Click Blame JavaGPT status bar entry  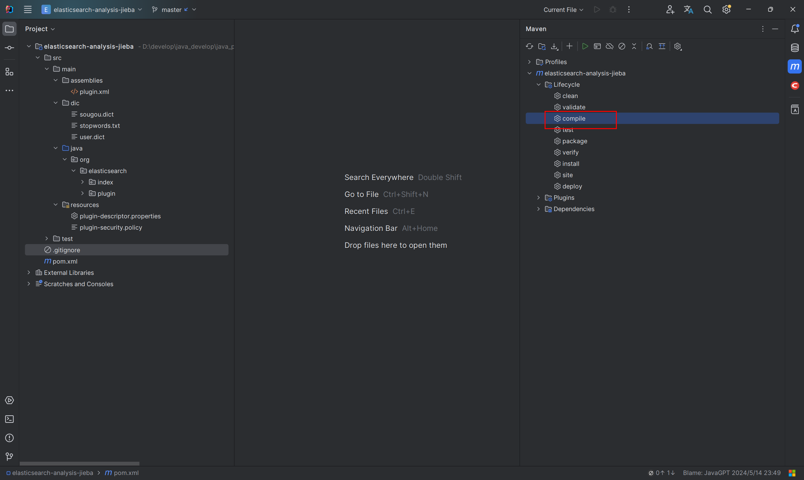click(x=731, y=473)
